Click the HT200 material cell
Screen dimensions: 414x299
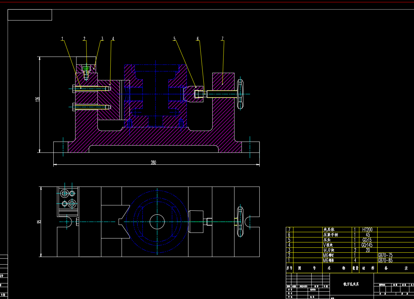pos(367,230)
